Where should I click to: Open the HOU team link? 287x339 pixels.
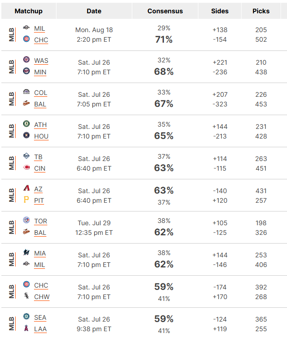pyautogui.click(x=41, y=136)
